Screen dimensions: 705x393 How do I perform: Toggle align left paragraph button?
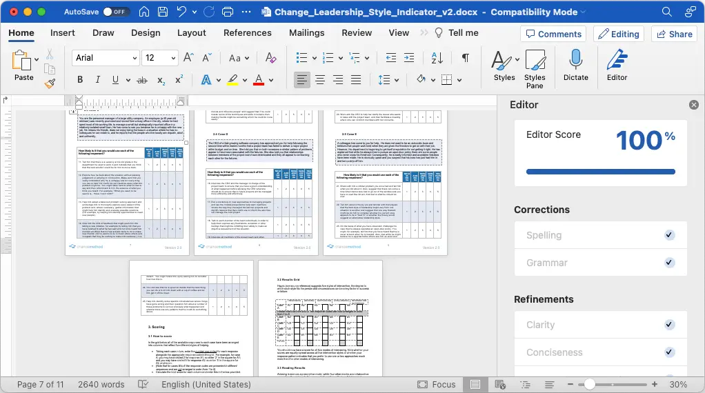(301, 80)
